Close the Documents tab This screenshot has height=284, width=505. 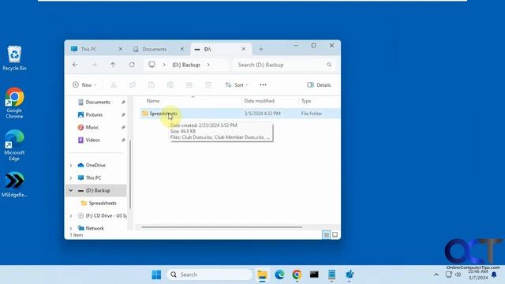(182, 49)
